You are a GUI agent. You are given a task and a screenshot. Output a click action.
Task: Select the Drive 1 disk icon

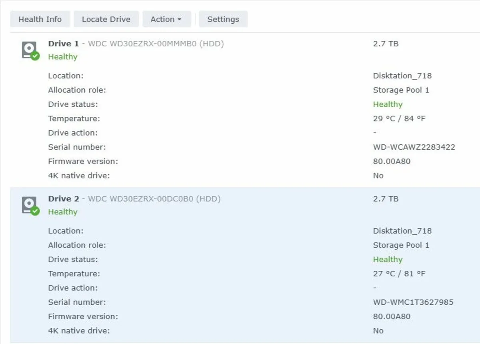tap(30, 51)
